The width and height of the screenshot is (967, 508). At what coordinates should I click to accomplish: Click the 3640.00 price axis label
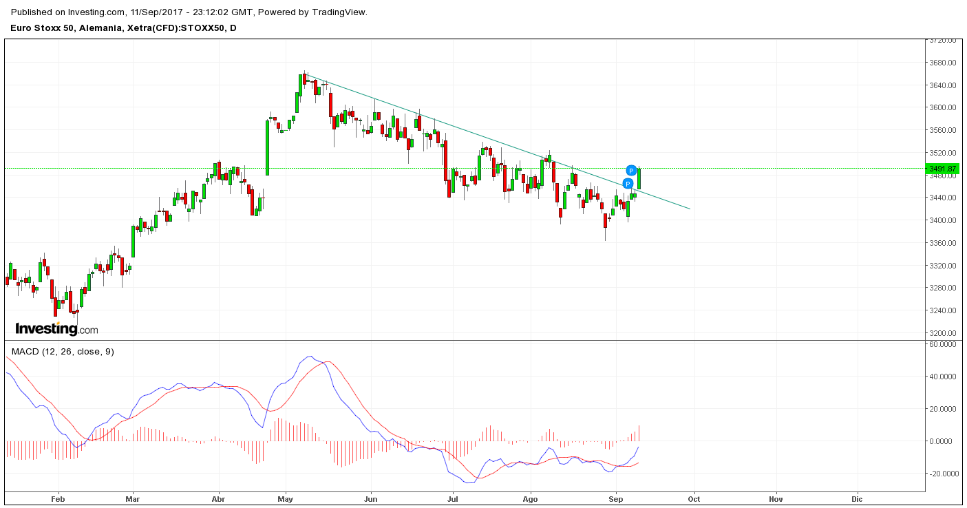[x=943, y=85]
